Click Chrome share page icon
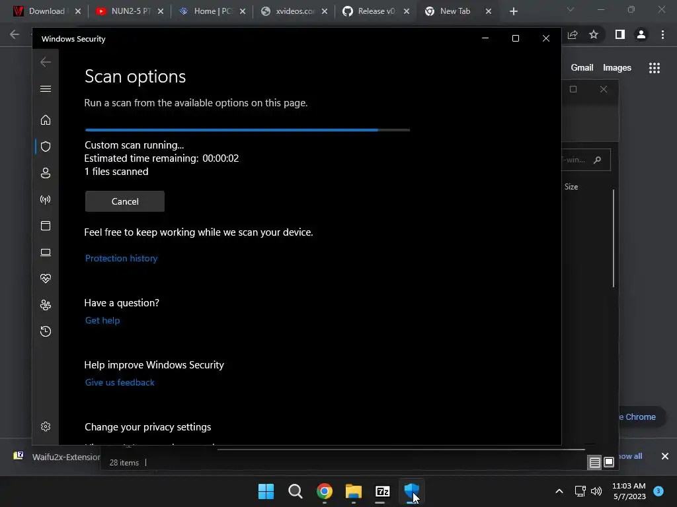Viewport: 677px width, 507px height. [x=573, y=34]
